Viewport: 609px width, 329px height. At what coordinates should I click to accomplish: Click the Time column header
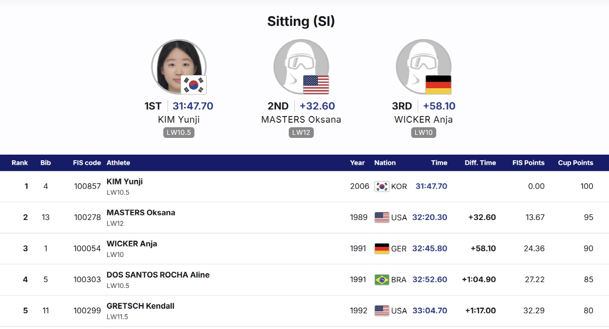[x=439, y=163]
